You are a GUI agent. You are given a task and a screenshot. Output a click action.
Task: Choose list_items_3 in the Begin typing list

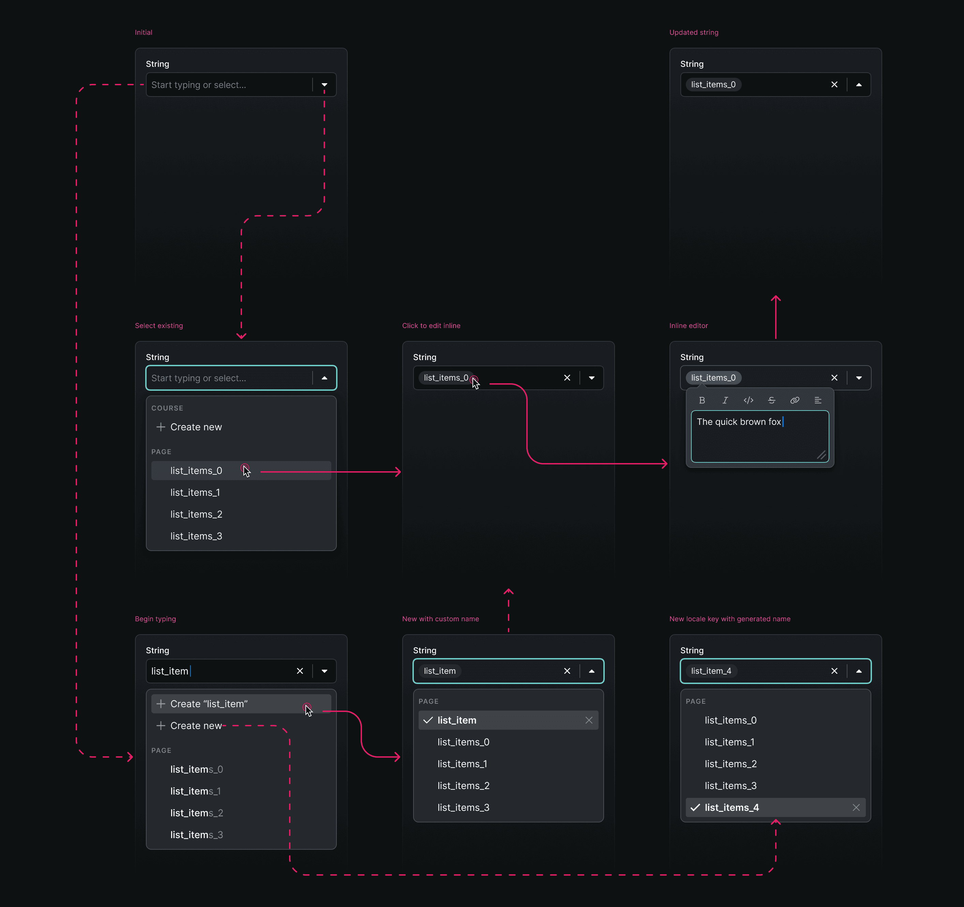(241, 835)
